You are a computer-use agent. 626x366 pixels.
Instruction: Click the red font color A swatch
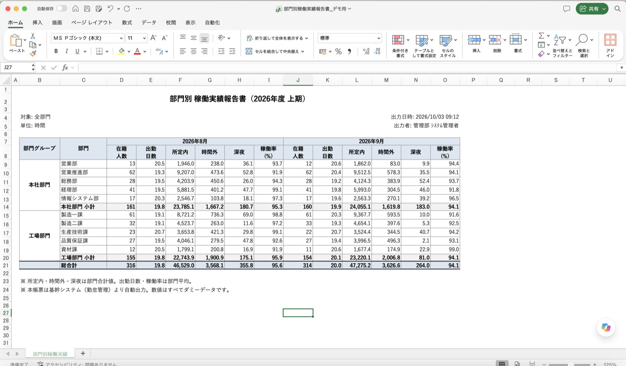coord(137,51)
